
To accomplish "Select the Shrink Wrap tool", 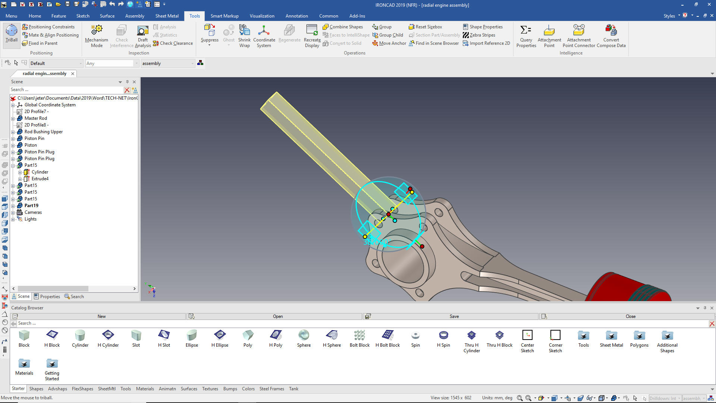I will click(244, 36).
